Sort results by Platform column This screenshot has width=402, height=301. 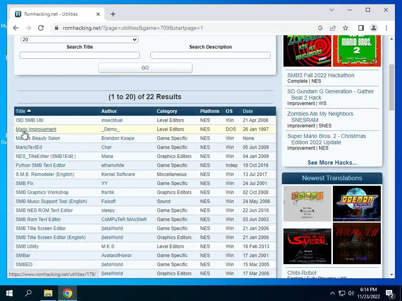pyautogui.click(x=210, y=111)
